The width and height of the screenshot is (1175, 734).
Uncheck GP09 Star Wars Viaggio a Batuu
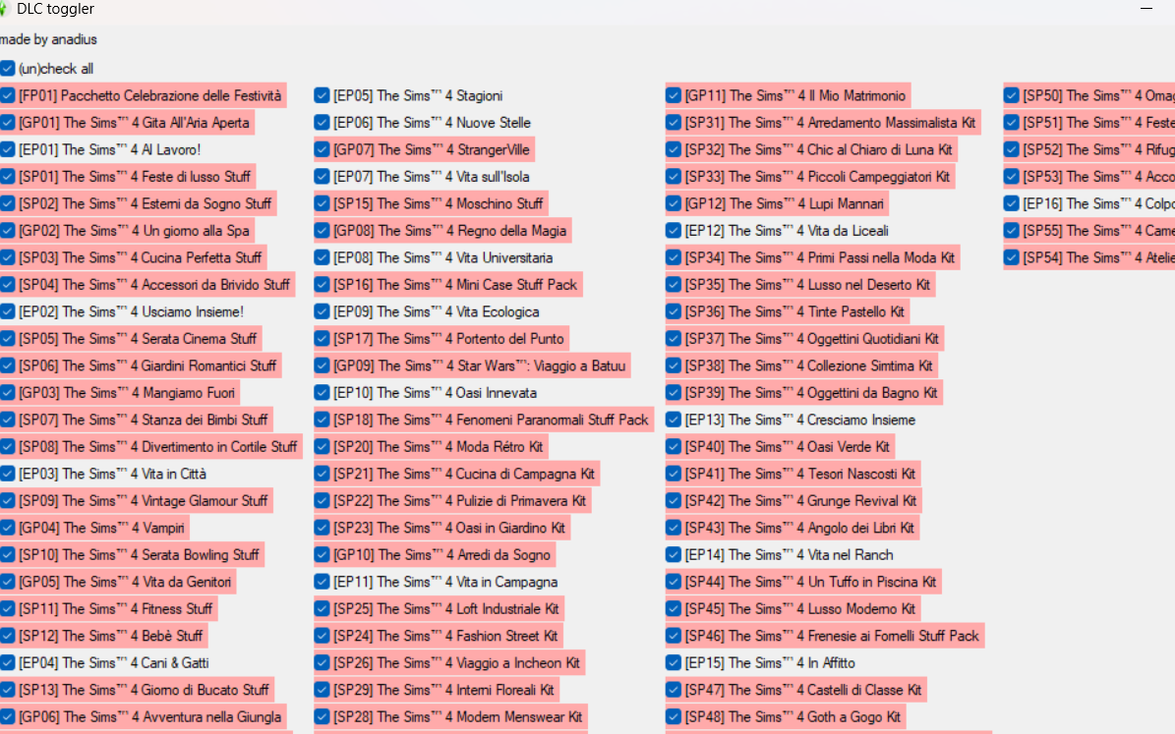click(323, 365)
